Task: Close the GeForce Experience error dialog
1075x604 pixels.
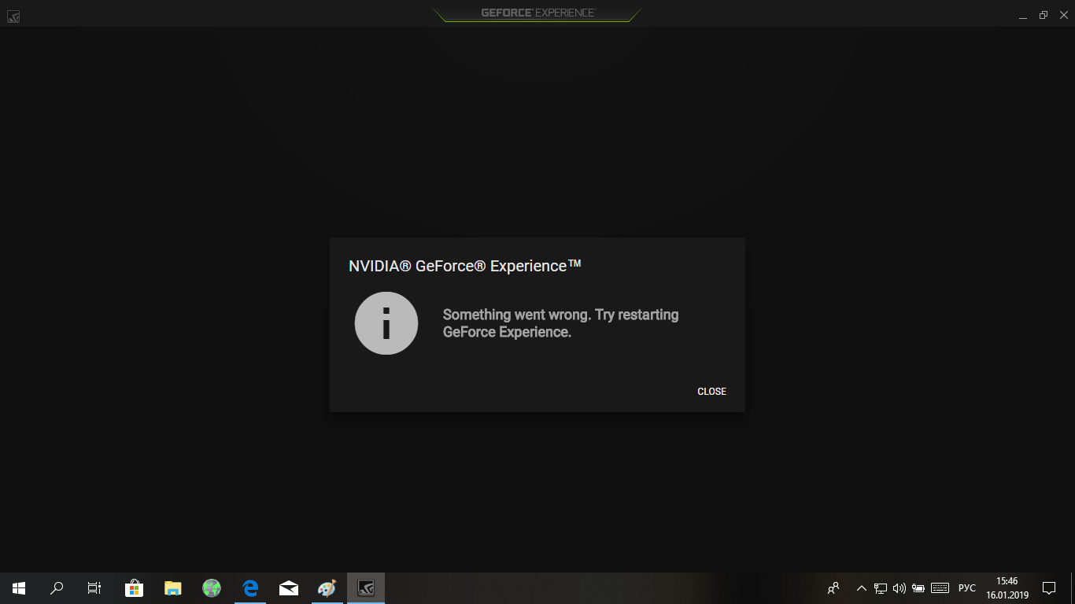Action: click(711, 392)
